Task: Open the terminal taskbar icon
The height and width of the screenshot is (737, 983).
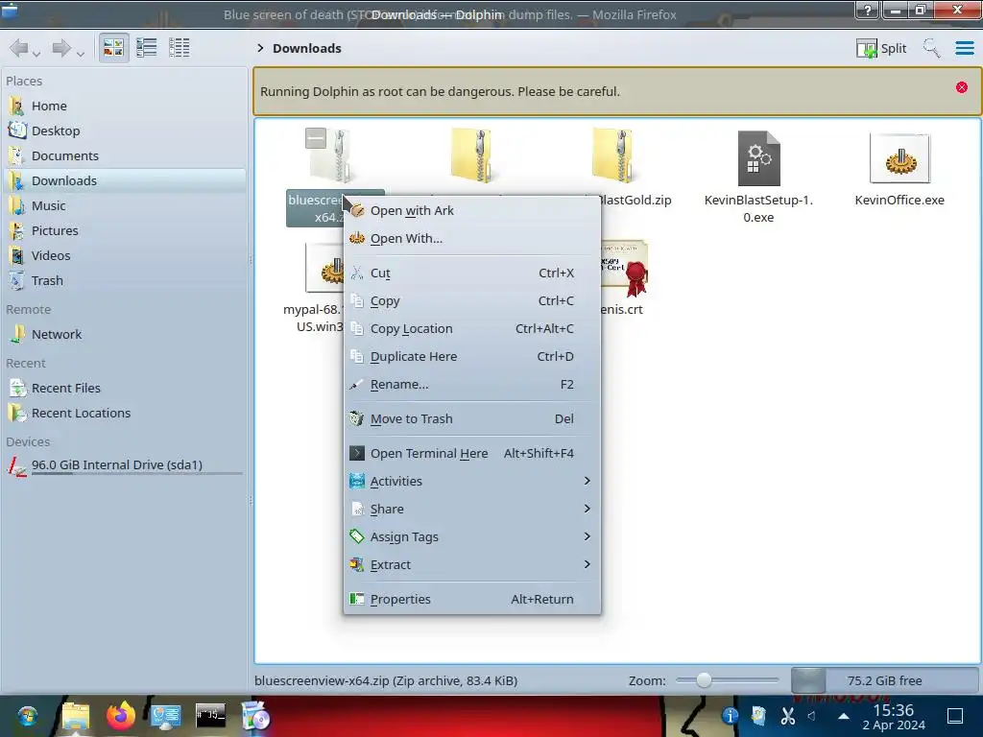Action: pos(210,716)
